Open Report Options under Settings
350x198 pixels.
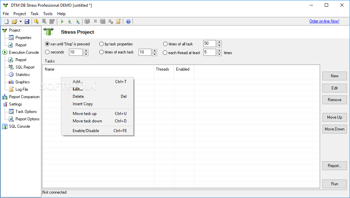pyautogui.click(x=27, y=119)
